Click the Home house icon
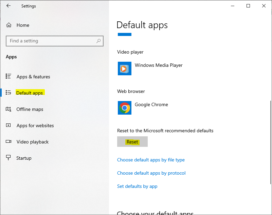 click(x=9, y=25)
